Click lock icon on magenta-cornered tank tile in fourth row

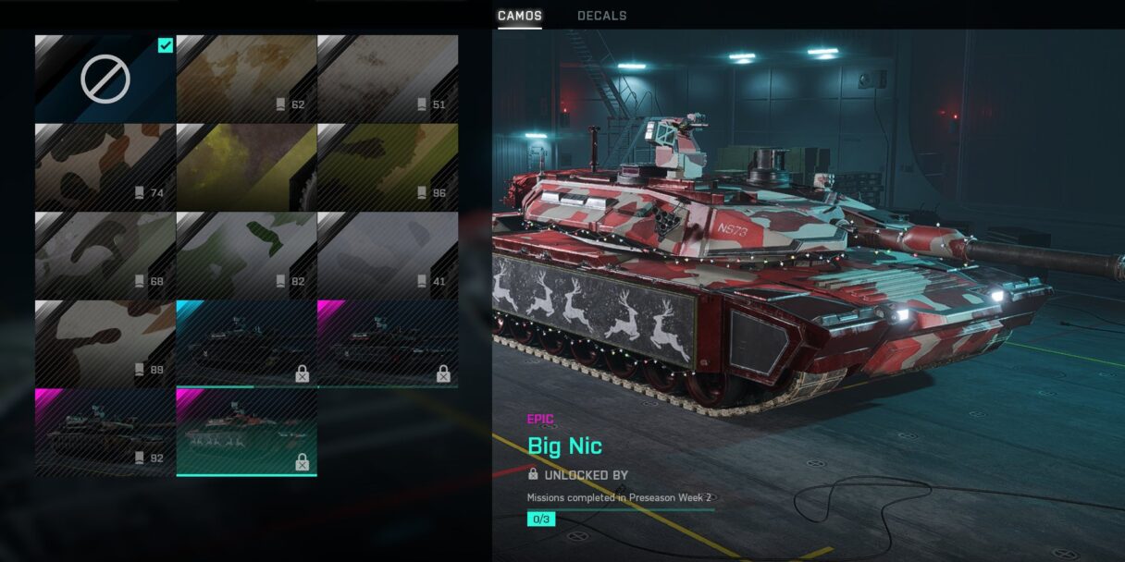[x=443, y=373]
